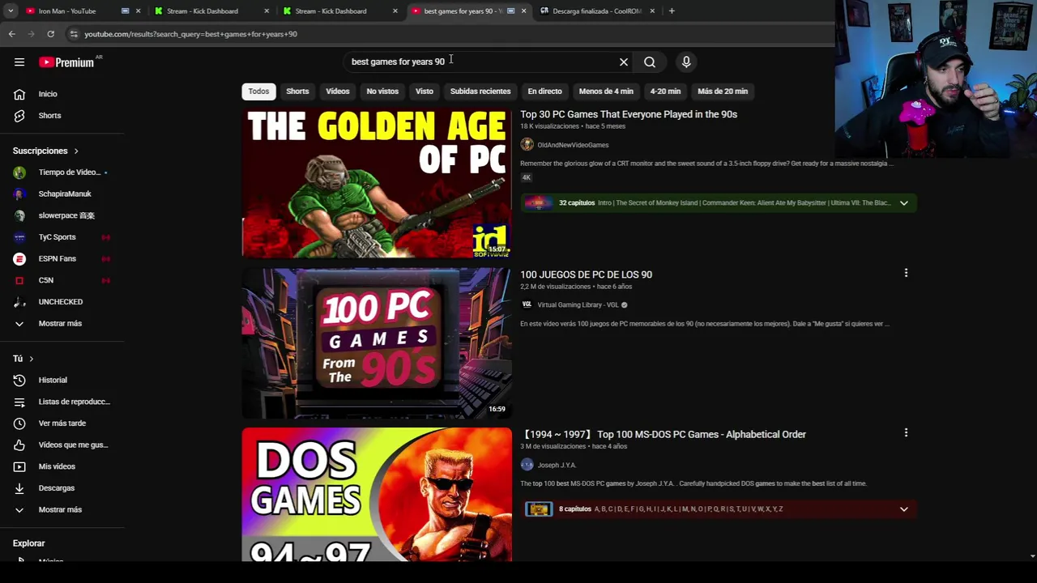
Task: Open a new browser tab
Action: point(672,11)
